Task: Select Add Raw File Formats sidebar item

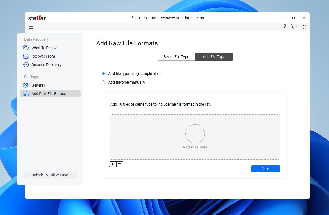Action: 50,94
